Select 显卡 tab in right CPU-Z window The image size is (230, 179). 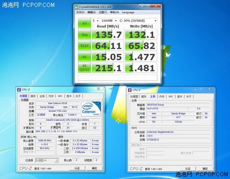coord(180,97)
